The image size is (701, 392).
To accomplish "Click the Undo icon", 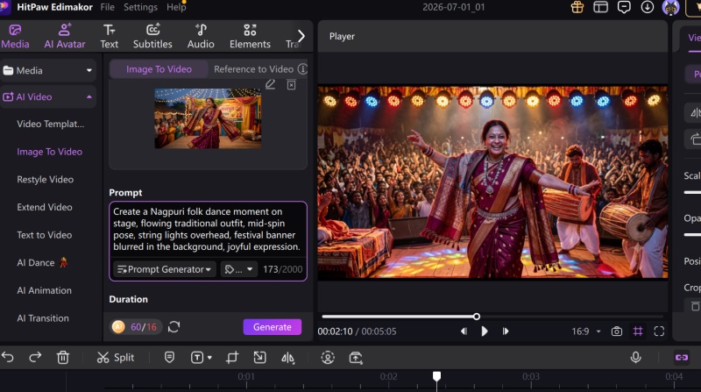I will pos(8,357).
